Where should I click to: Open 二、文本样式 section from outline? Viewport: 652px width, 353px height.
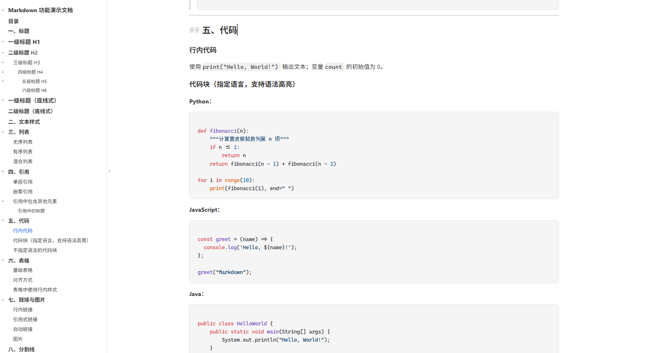tap(24, 122)
